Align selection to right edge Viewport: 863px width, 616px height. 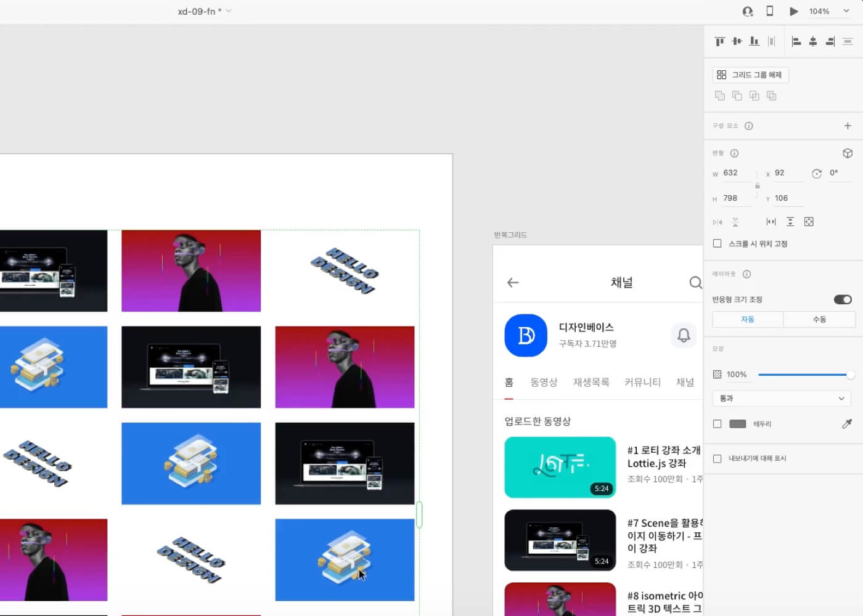click(x=830, y=41)
